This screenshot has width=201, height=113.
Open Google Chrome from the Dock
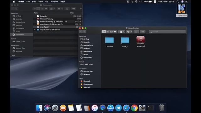click(134, 108)
